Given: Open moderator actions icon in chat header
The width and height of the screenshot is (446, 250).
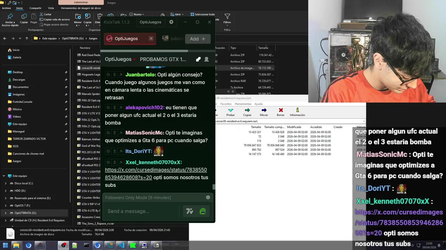Looking at the screenshot, I should coord(198,59).
